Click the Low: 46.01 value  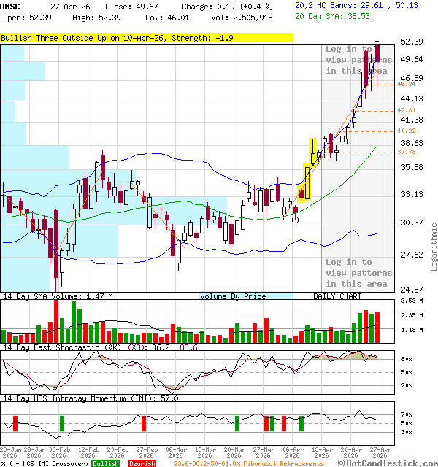(167, 18)
